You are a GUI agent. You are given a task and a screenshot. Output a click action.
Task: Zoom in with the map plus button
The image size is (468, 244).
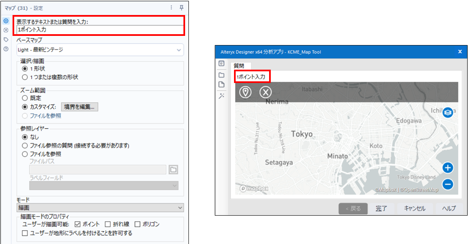448,168
